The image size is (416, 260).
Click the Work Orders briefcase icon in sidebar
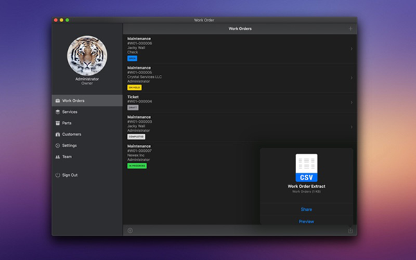click(58, 101)
